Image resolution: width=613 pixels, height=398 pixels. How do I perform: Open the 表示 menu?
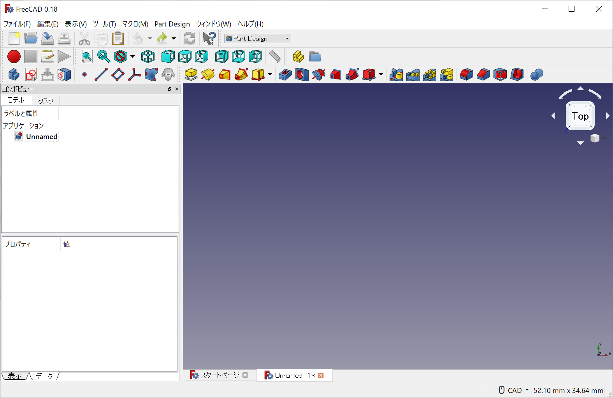tap(76, 24)
